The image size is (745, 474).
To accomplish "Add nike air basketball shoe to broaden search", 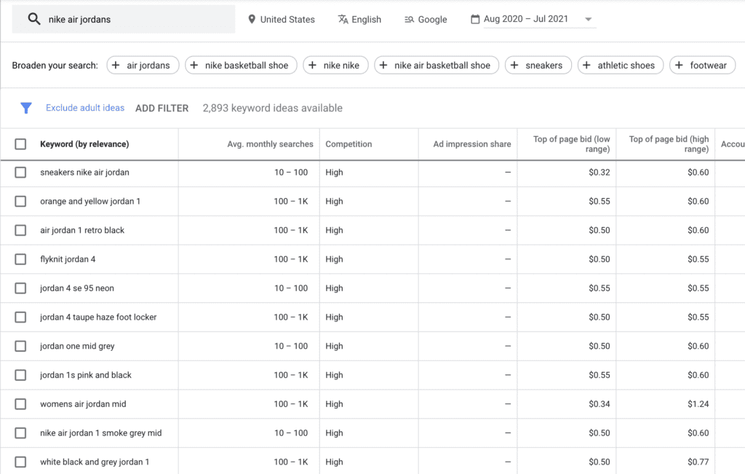I will [x=437, y=65].
